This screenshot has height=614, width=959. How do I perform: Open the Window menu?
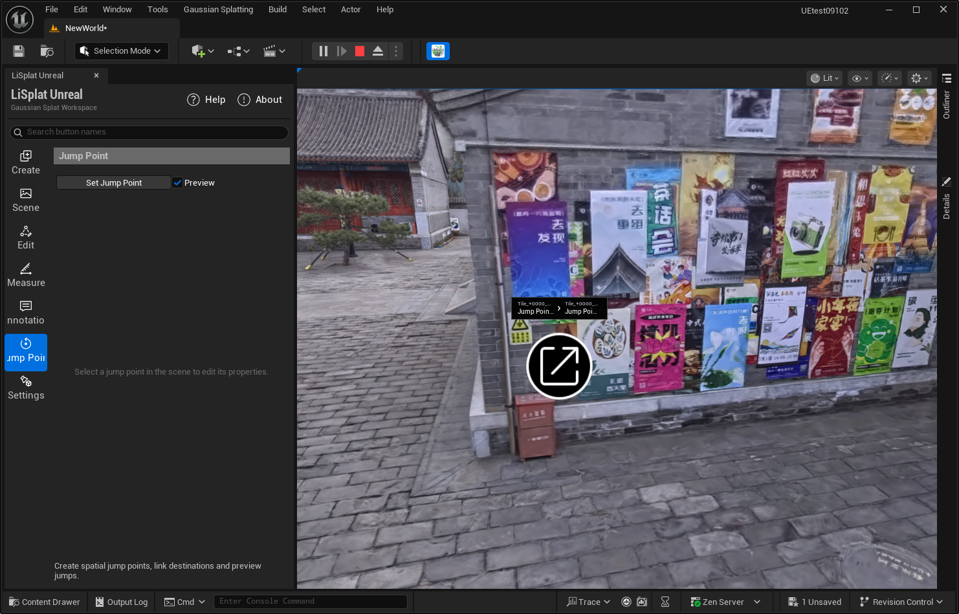click(117, 10)
